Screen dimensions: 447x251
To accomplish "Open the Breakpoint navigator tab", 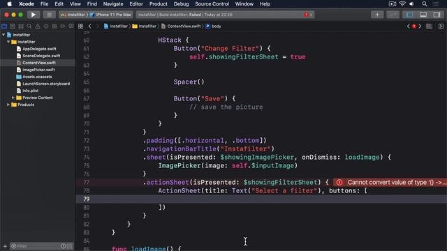I will pos(63,26).
